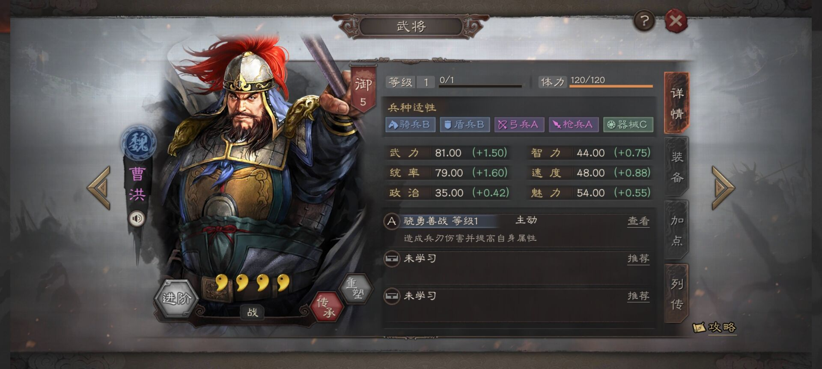This screenshot has width=822, height=369.
Task: Click the red 传承 hexagon icon
Action: (326, 307)
